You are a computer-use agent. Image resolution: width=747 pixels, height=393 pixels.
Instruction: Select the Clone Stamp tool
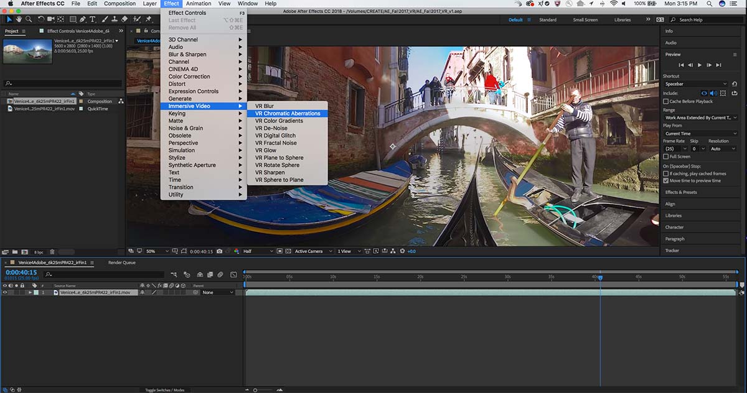point(115,19)
